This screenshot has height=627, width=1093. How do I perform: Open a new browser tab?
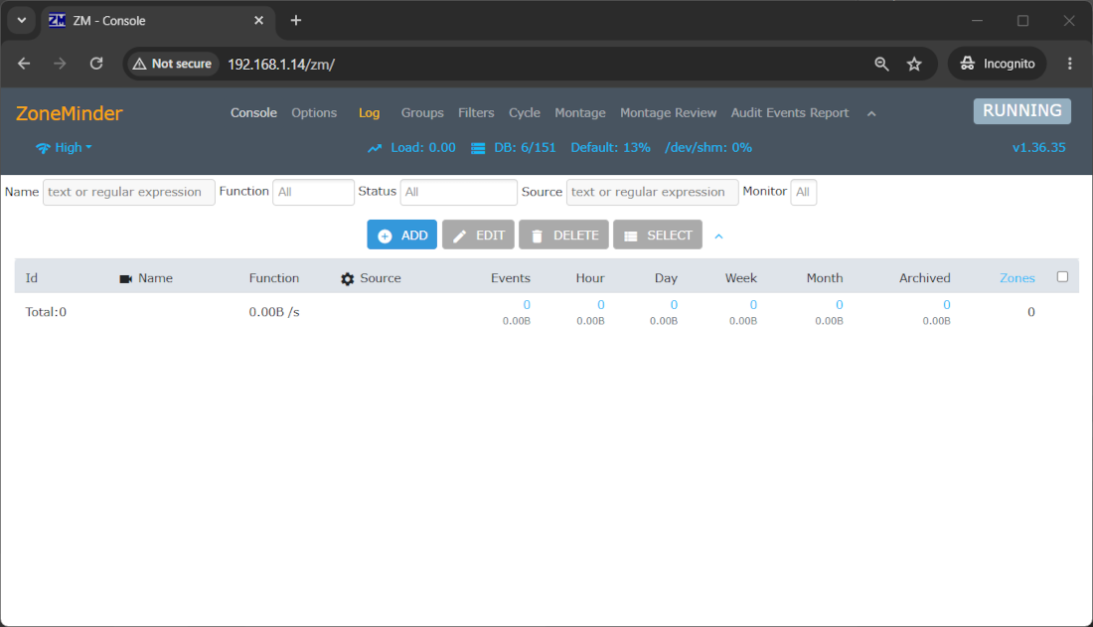pyautogui.click(x=295, y=20)
